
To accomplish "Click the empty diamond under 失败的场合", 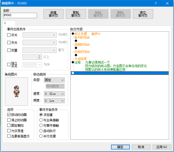I will 76,55.
